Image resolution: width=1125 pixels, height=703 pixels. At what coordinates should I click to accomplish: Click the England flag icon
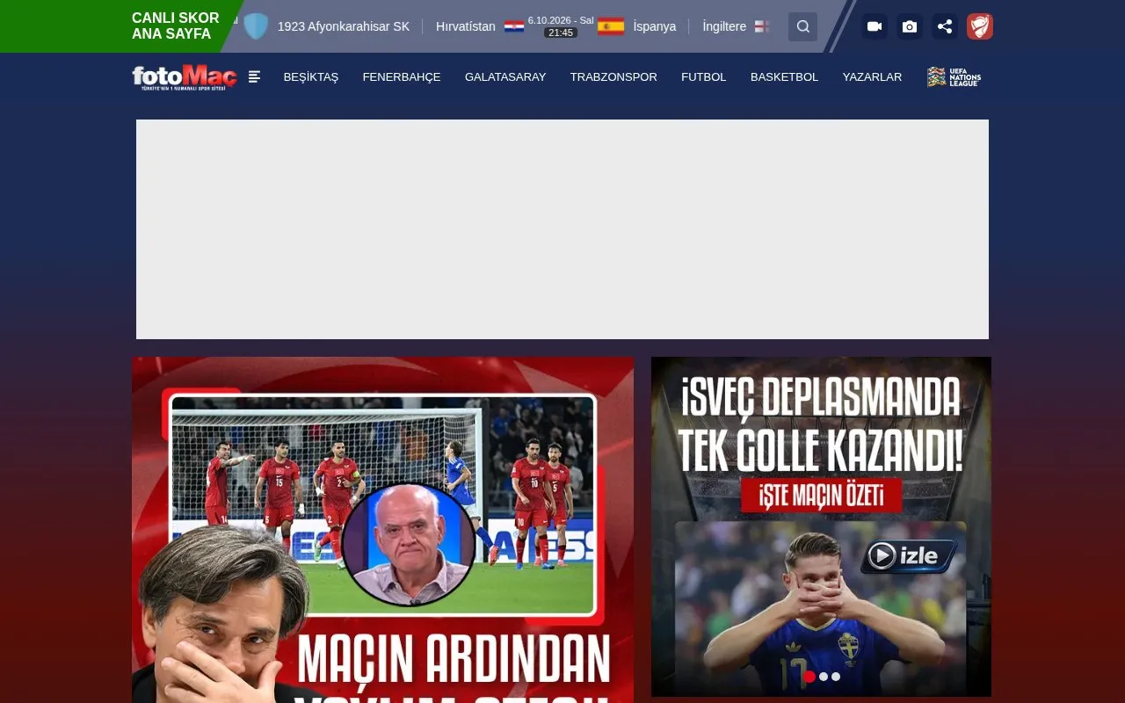tap(762, 26)
